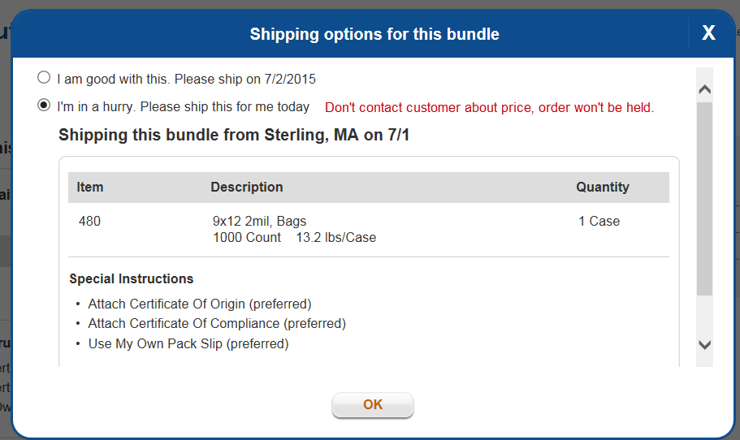The image size is (740, 440).
Task: Click the gray scrollbar thumb in the dialog
Action: tap(704, 198)
